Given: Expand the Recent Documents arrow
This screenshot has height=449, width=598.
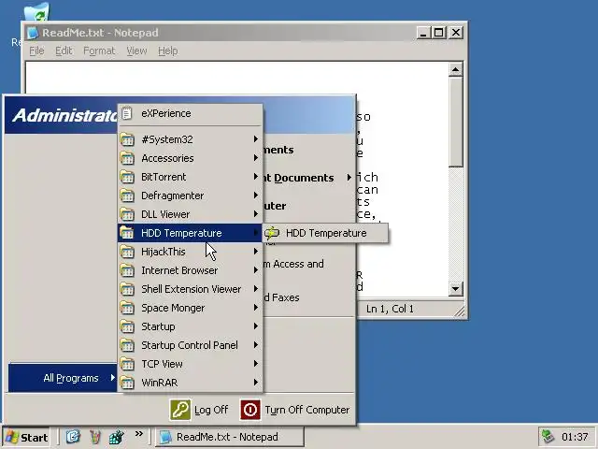Looking at the screenshot, I should coord(349,178).
